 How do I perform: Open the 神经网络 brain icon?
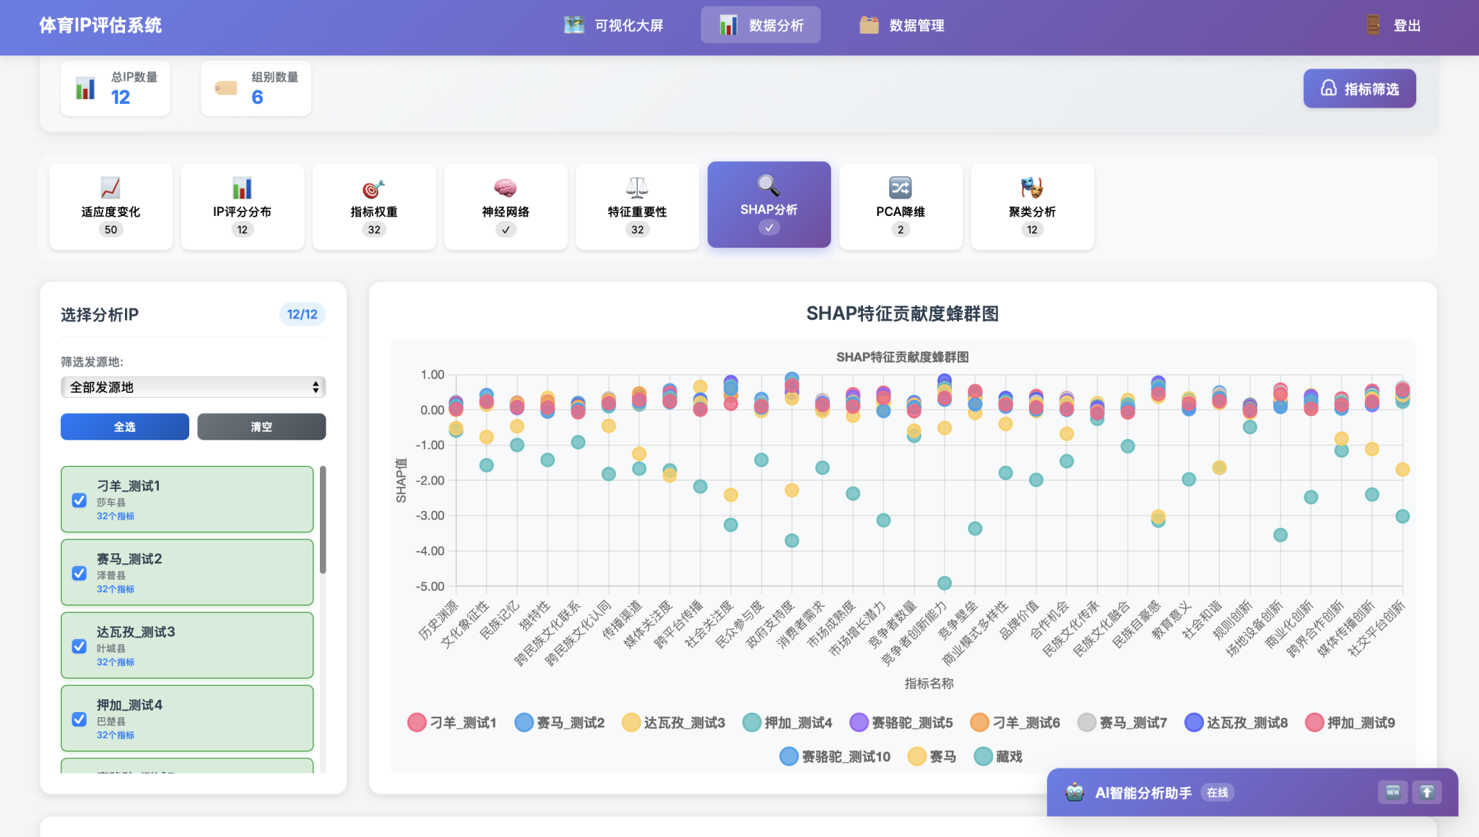coord(506,188)
